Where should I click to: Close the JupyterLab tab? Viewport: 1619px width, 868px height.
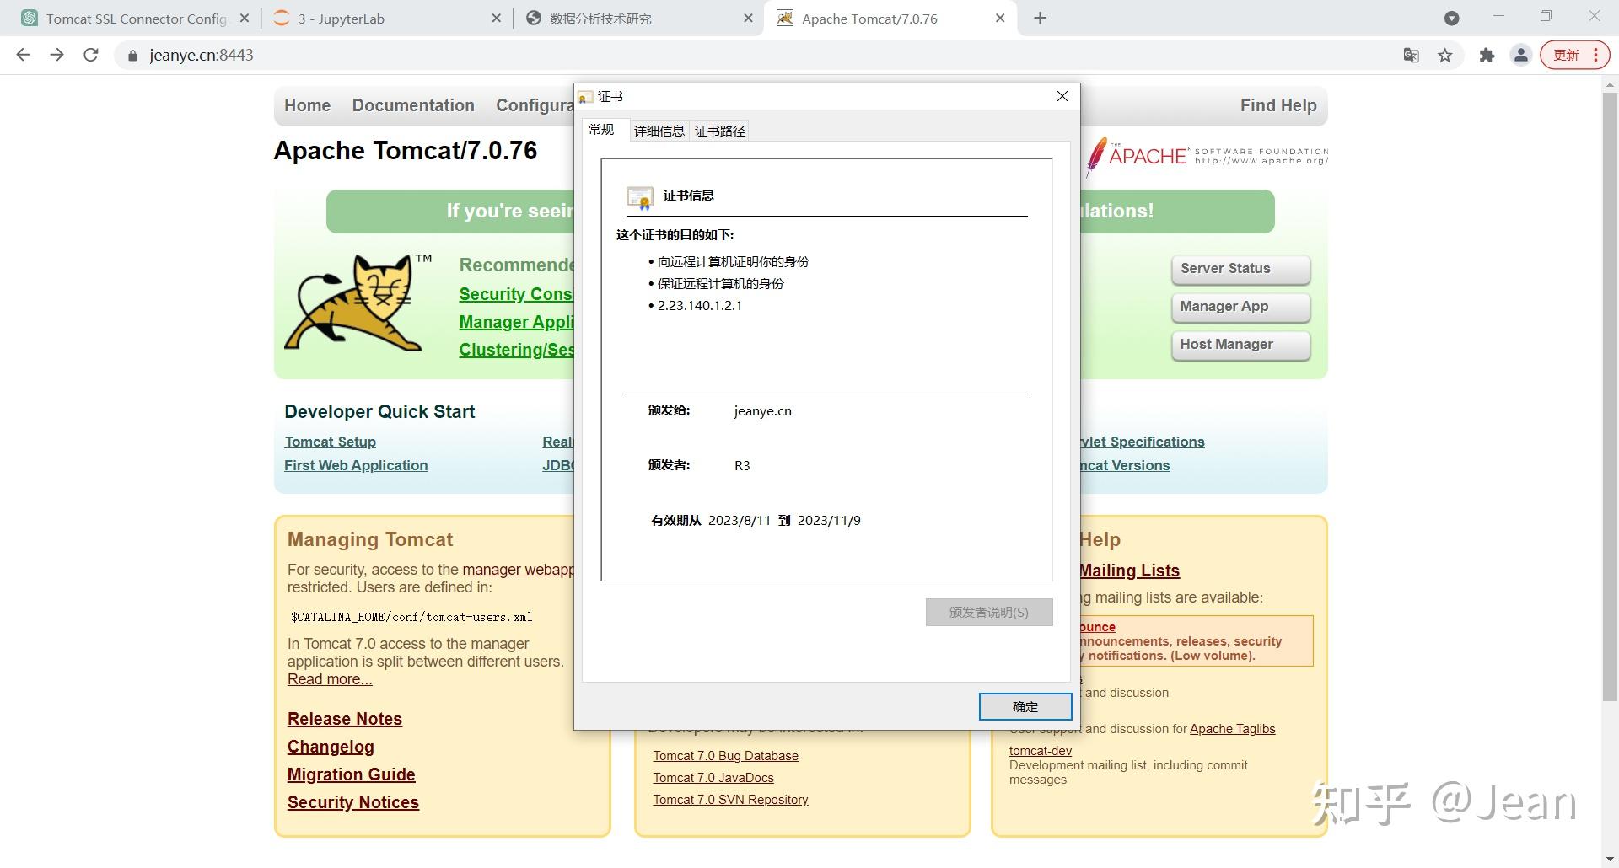pos(496,19)
